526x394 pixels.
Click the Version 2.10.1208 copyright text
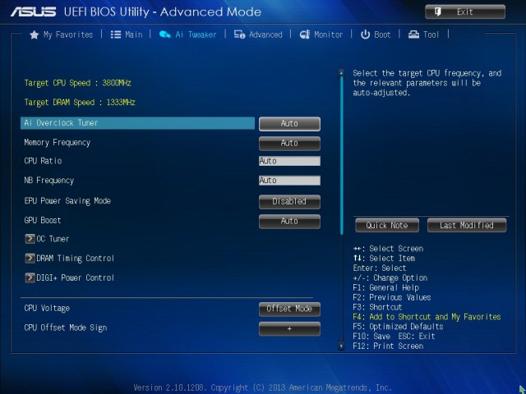(262, 387)
